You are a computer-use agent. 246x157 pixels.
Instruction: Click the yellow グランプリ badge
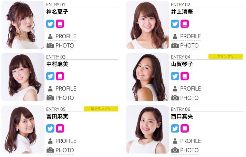point(226,56)
